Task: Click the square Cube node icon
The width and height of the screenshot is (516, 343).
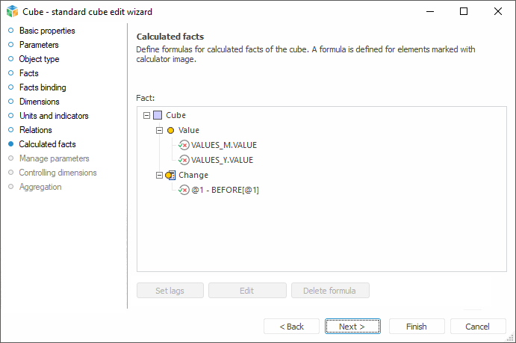Action: (157, 115)
